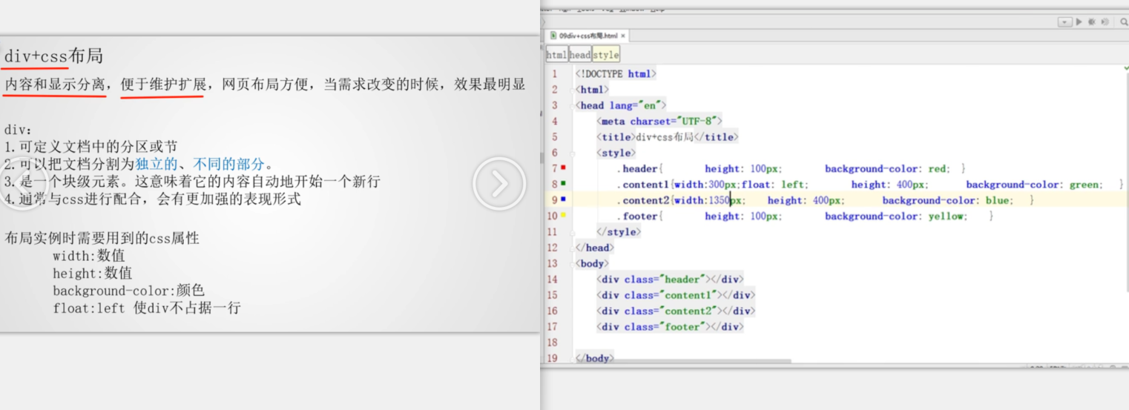Click the <title>div+css布局</title> text
The image size is (1129, 410).
click(668, 137)
